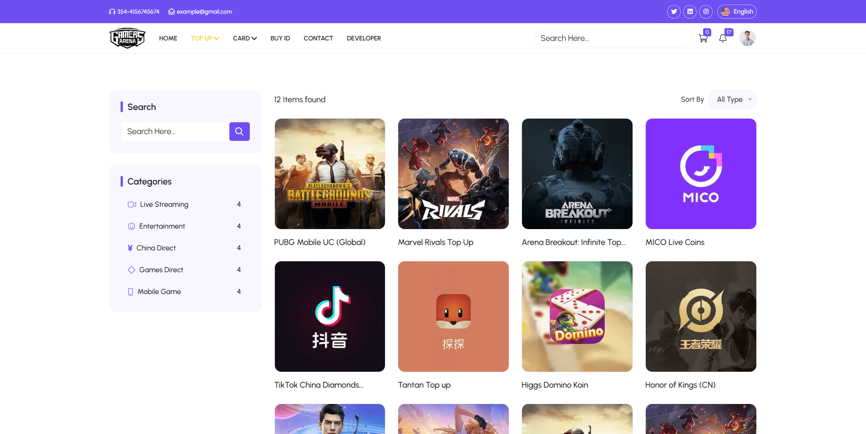Click the user profile avatar
866x434 pixels.
pos(747,38)
